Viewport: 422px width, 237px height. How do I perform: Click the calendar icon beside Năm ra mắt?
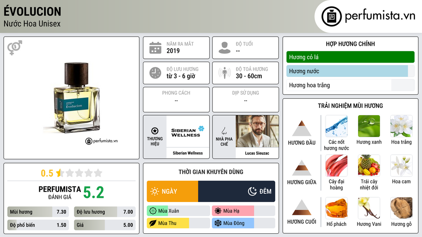tap(155, 48)
